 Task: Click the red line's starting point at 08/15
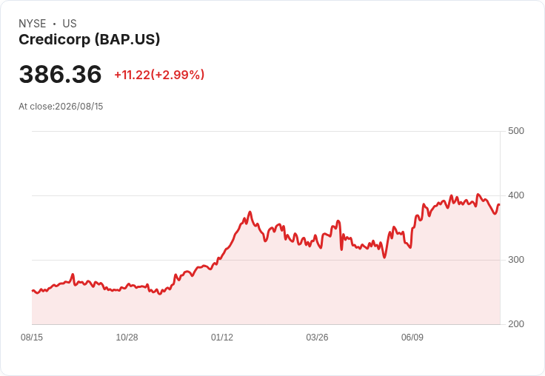pos(33,291)
